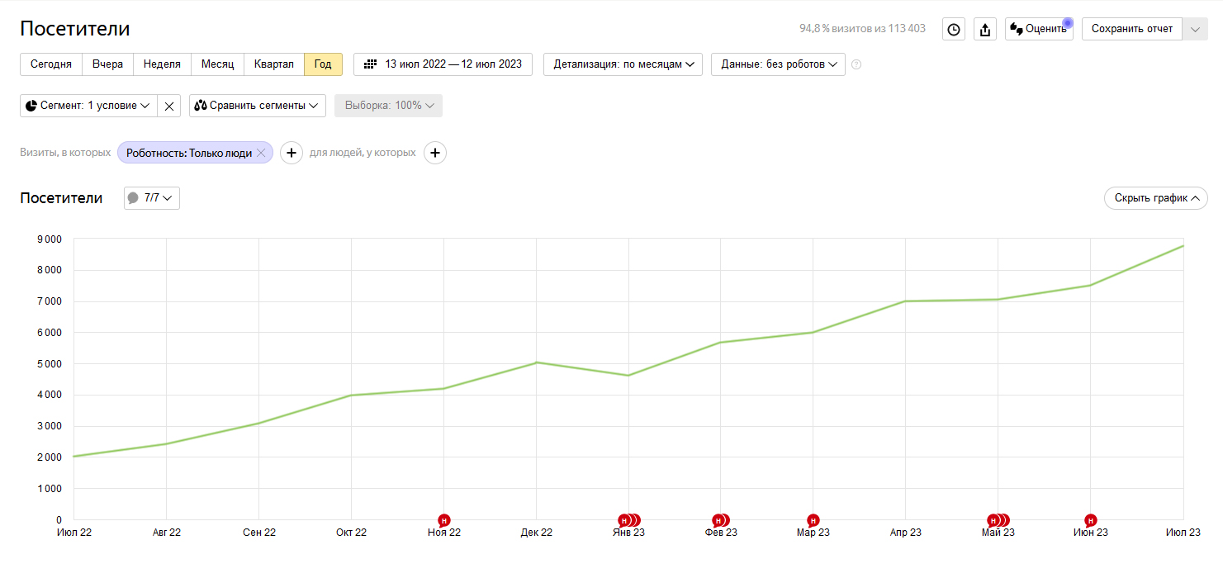
Task: Expand the dropdown arrow beside Сохранить отчет
Action: coord(1196,29)
